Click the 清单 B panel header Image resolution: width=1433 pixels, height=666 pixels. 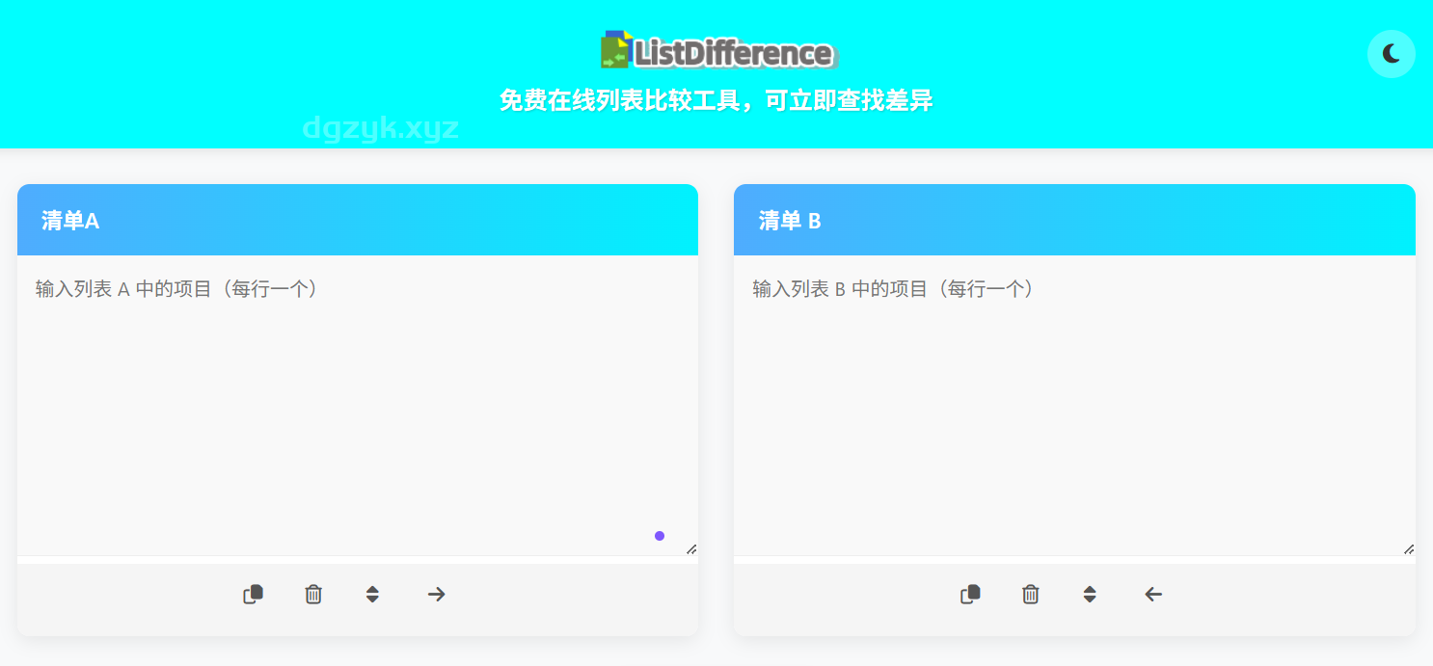(1074, 220)
